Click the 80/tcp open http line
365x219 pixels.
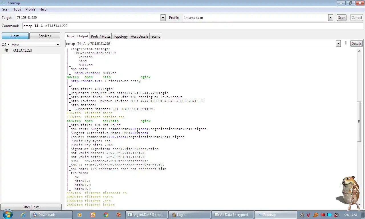[x=109, y=77]
